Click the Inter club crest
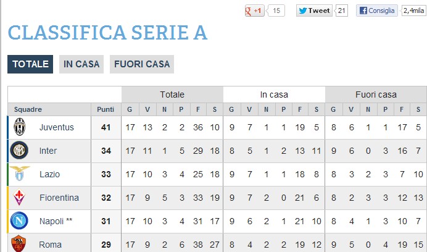Screen dimensions: 427x252 pyautogui.click(x=19, y=150)
